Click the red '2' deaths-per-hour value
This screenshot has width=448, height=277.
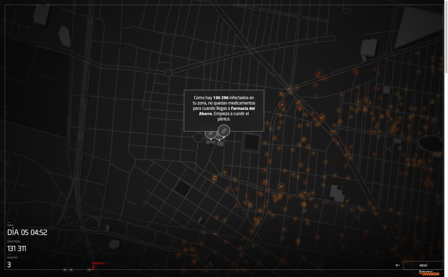coord(93,268)
